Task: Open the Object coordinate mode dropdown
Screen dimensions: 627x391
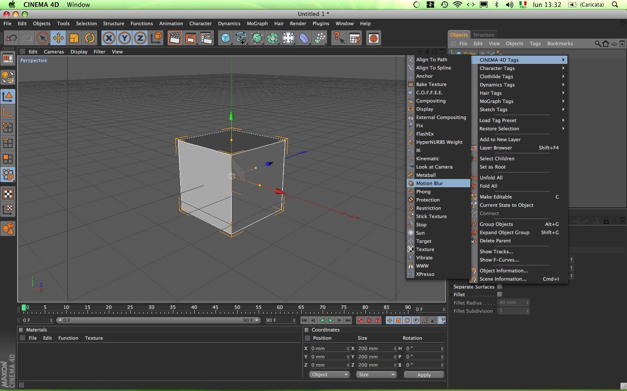Action: tap(330, 374)
